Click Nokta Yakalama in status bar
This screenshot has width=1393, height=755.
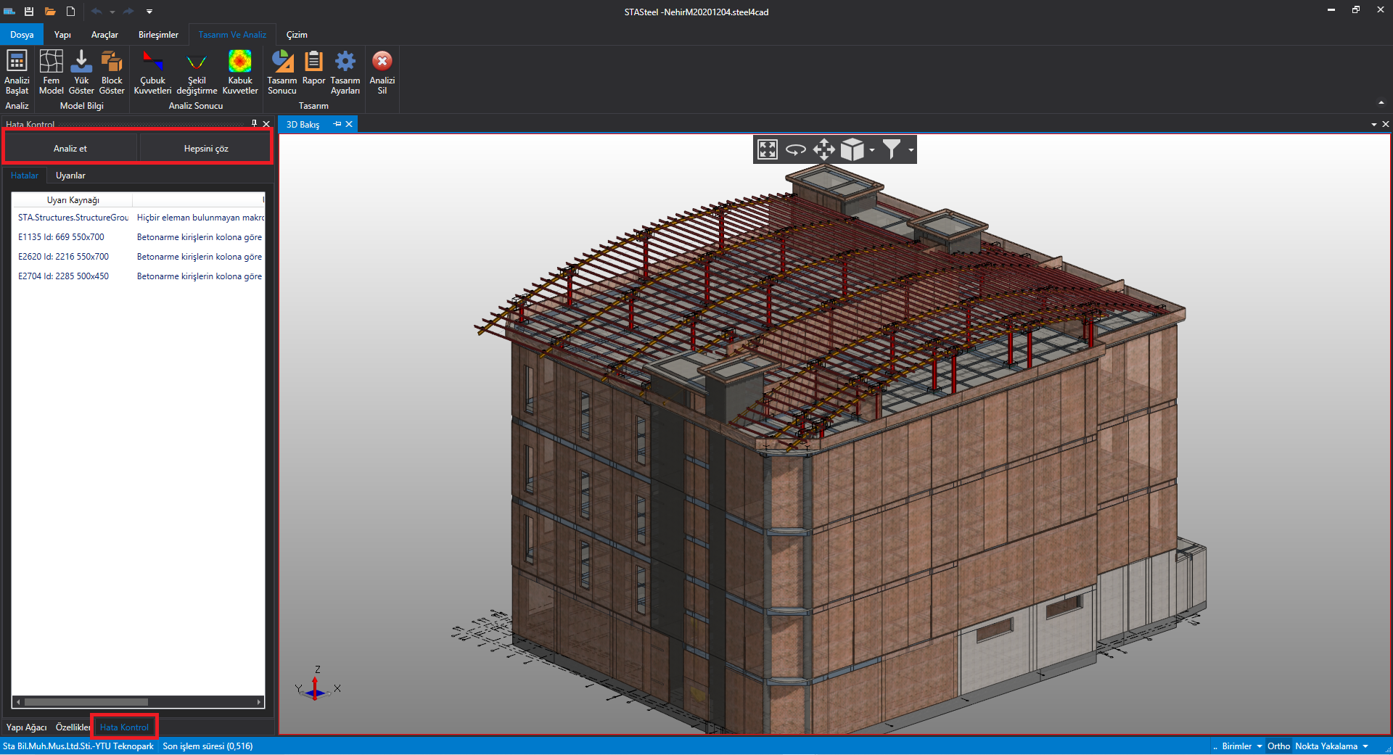[1326, 746]
